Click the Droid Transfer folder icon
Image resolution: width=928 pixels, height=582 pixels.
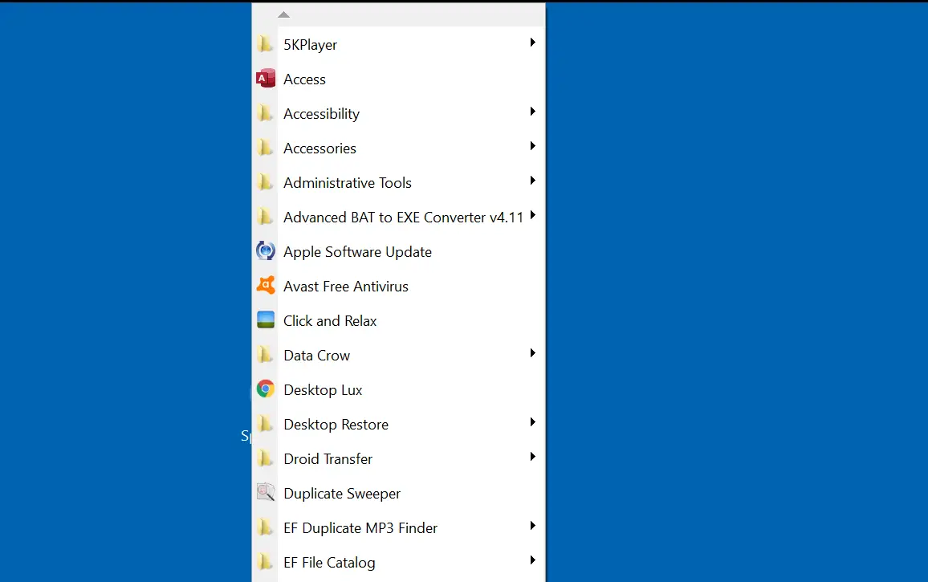pyautogui.click(x=265, y=458)
